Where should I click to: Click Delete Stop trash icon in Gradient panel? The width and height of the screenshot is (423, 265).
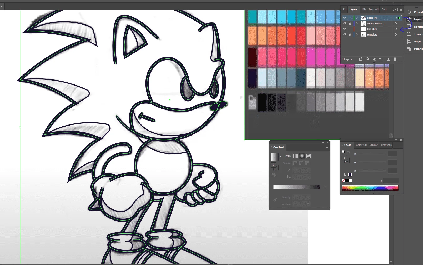(x=325, y=188)
